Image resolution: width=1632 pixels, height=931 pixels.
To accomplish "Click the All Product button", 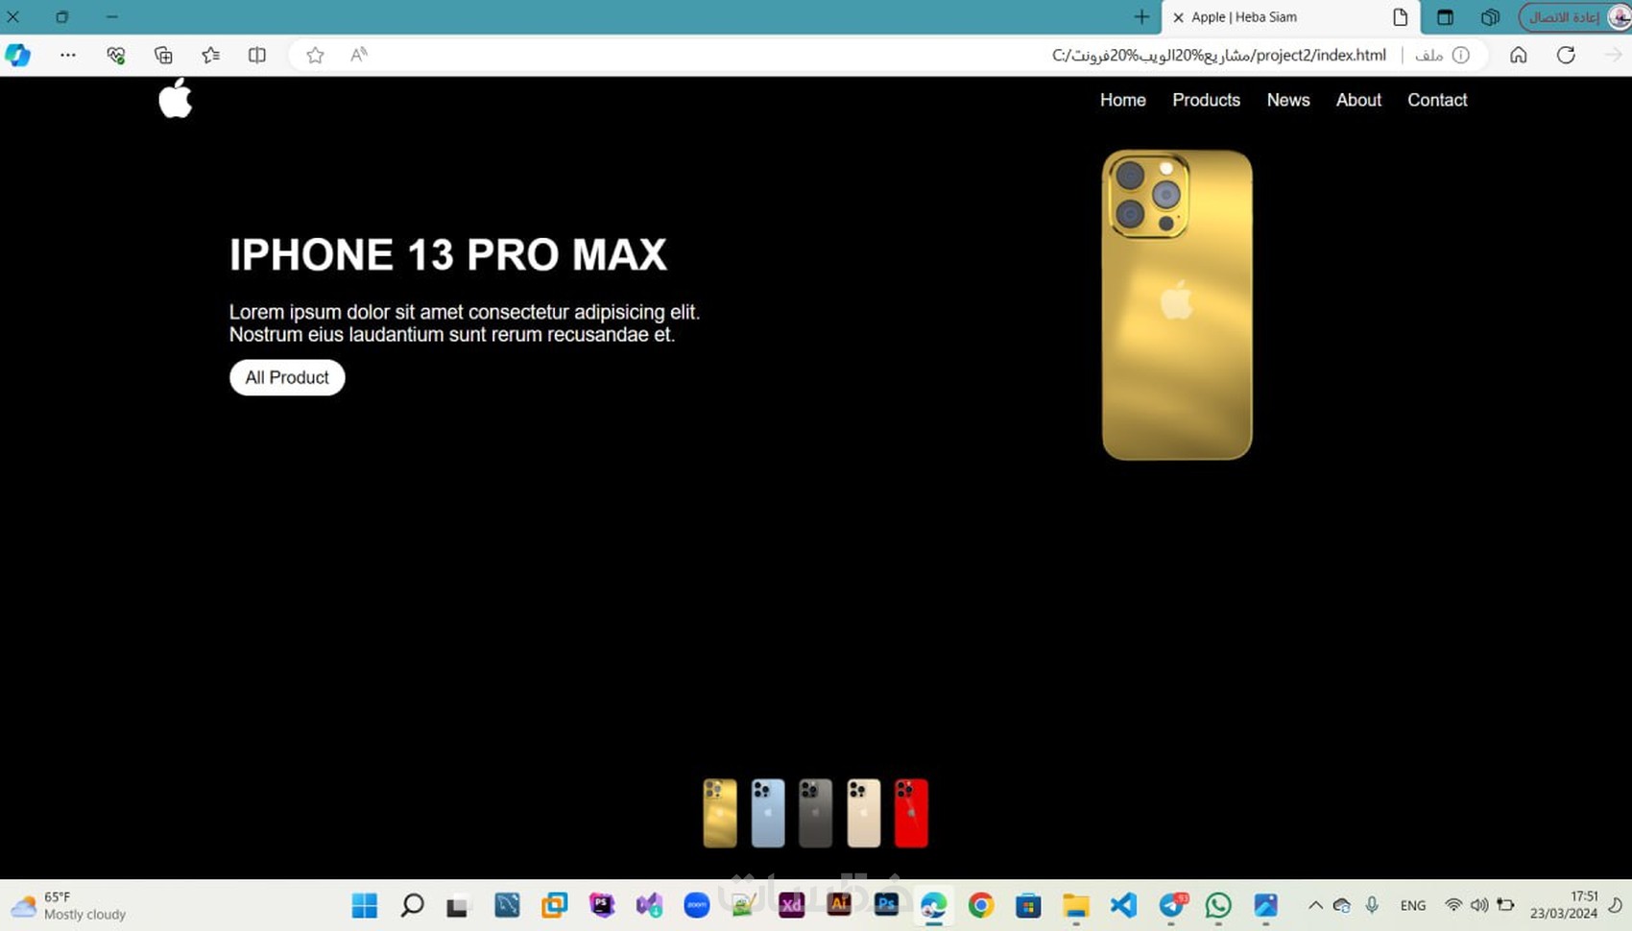I will tap(287, 377).
